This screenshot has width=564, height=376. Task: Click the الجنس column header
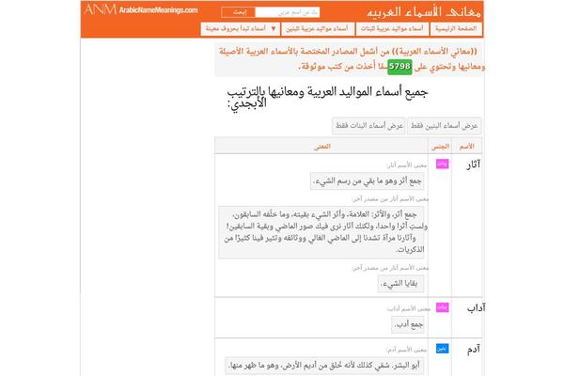pyautogui.click(x=440, y=146)
